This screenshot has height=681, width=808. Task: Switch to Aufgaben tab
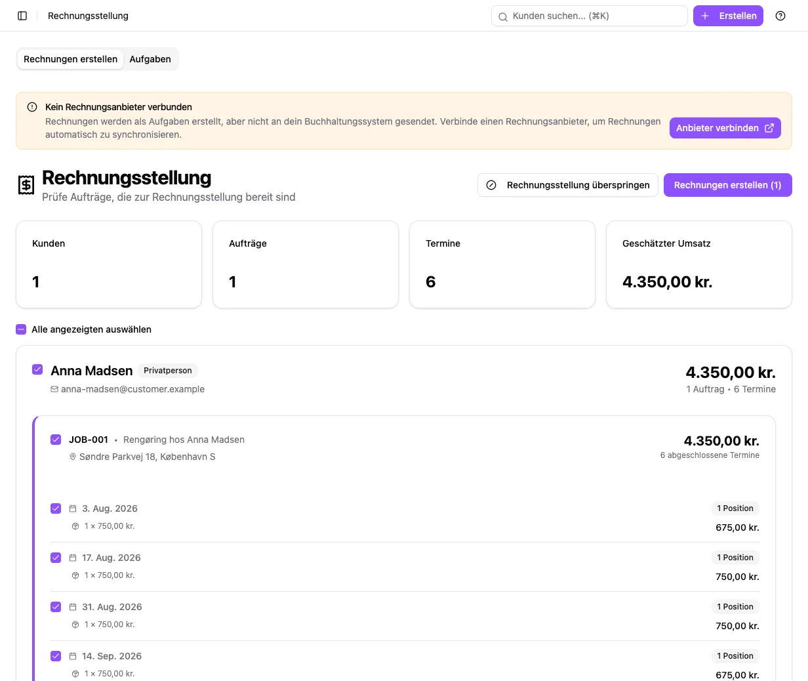150,59
